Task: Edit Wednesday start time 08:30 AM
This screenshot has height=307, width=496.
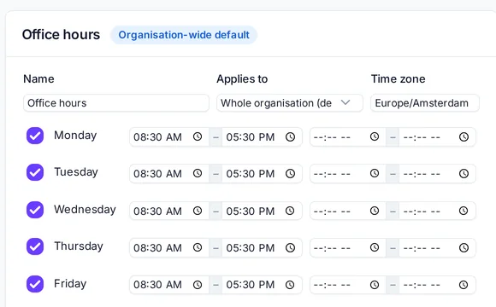Action: tap(169, 211)
